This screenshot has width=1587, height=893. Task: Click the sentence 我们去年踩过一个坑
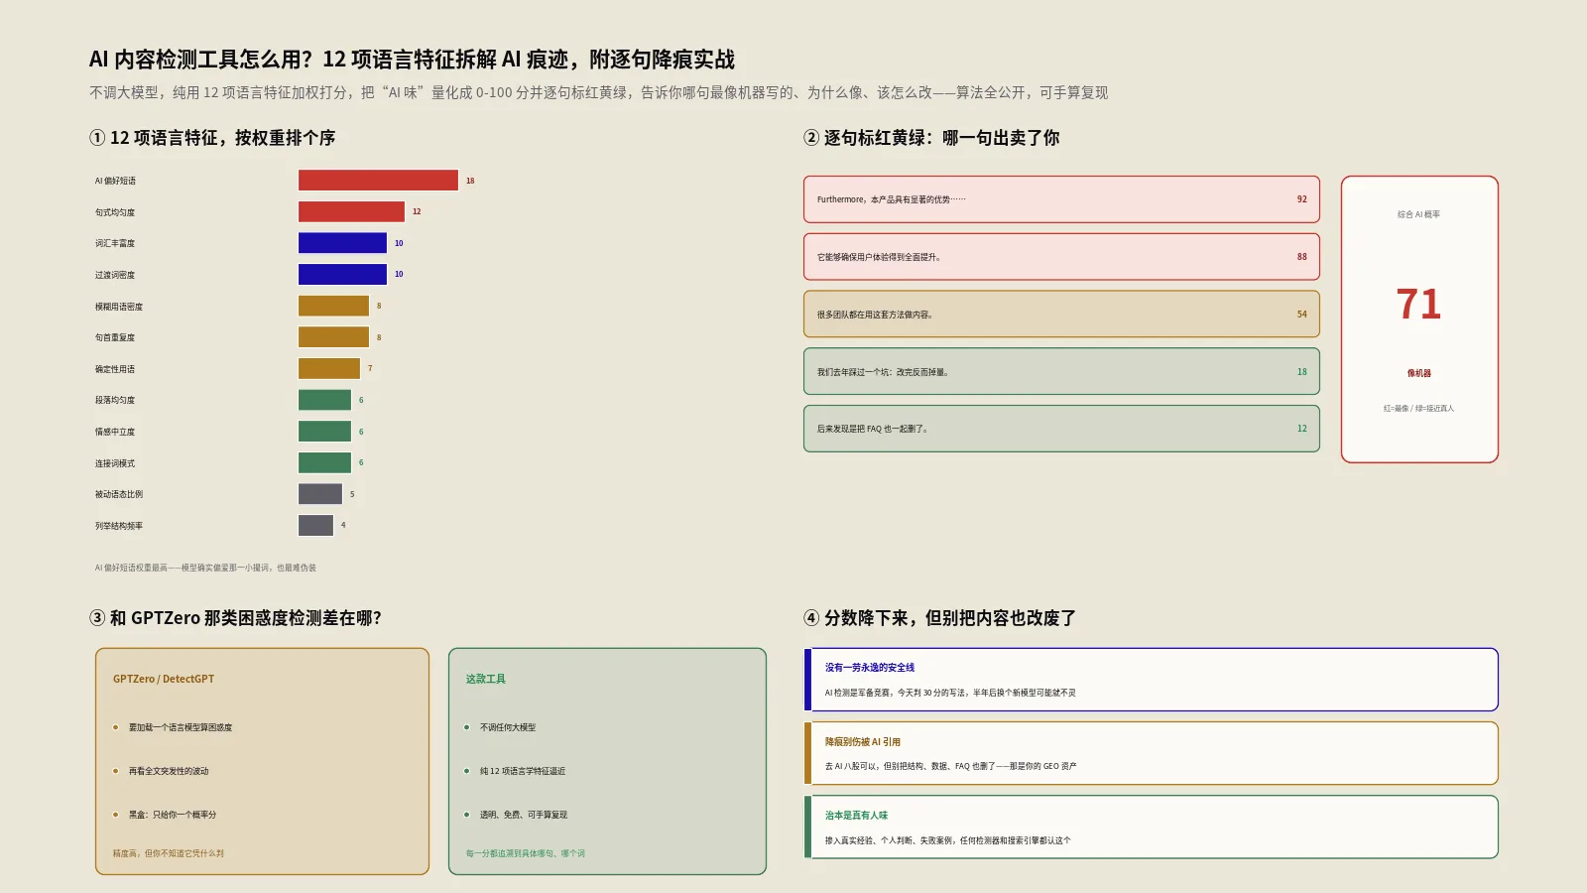883,372
